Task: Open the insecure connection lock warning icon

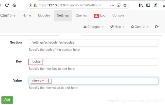Action: (35, 5)
